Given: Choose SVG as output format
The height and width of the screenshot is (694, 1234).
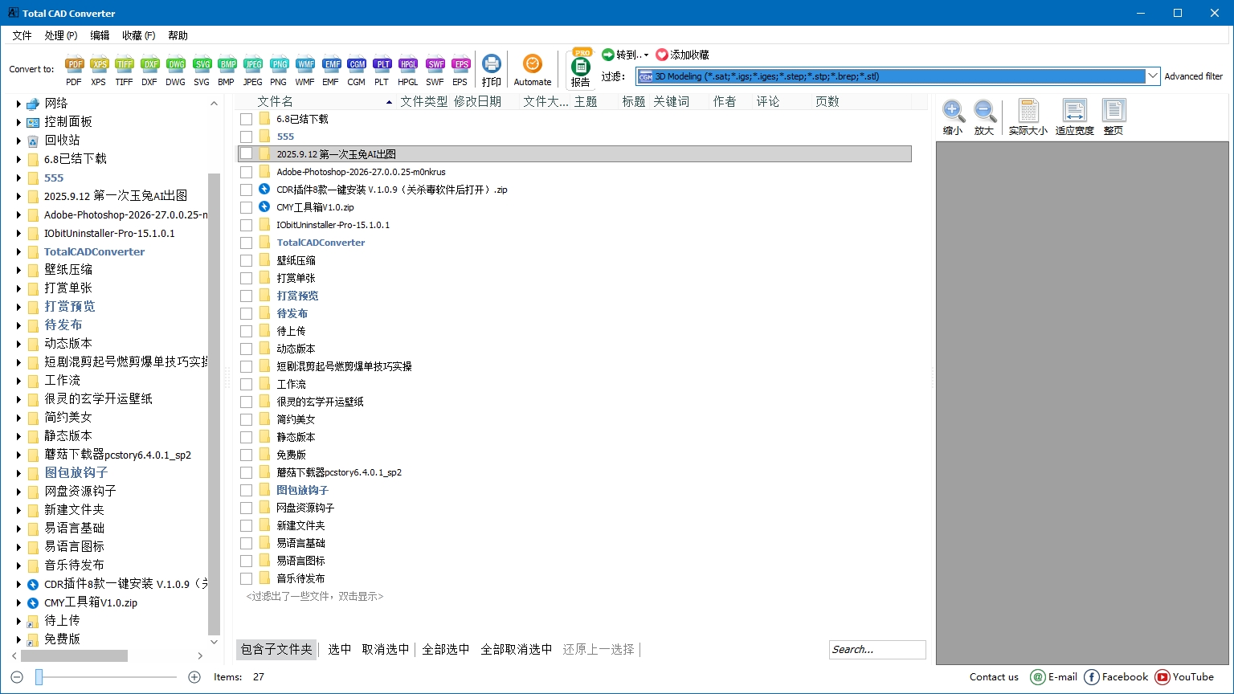Looking at the screenshot, I should coord(202,65).
